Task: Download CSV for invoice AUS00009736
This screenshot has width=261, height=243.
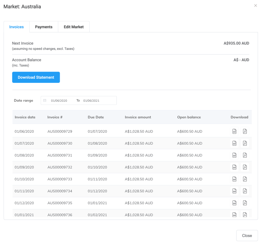Action: pos(234,214)
